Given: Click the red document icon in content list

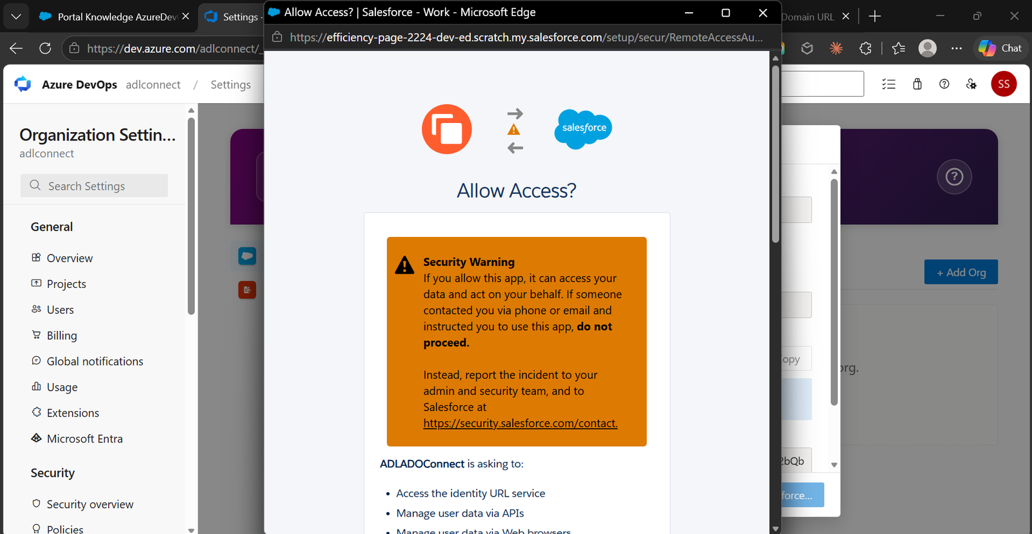Looking at the screenshot, I should click(x=247, y=290).
